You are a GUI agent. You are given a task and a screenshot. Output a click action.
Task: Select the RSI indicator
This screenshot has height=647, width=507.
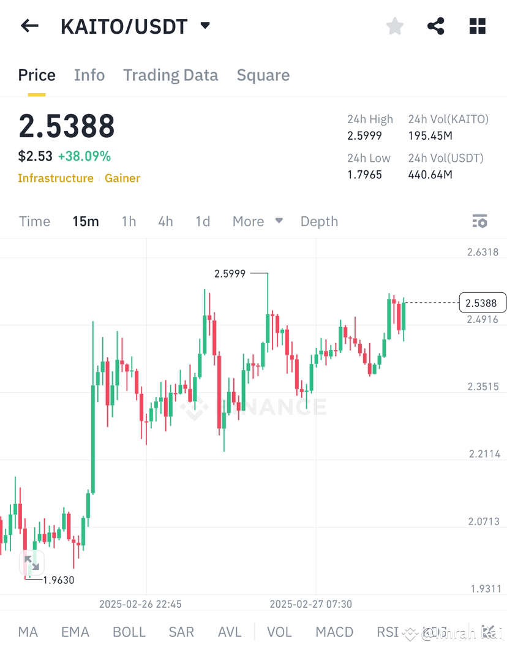click(388, 632)
